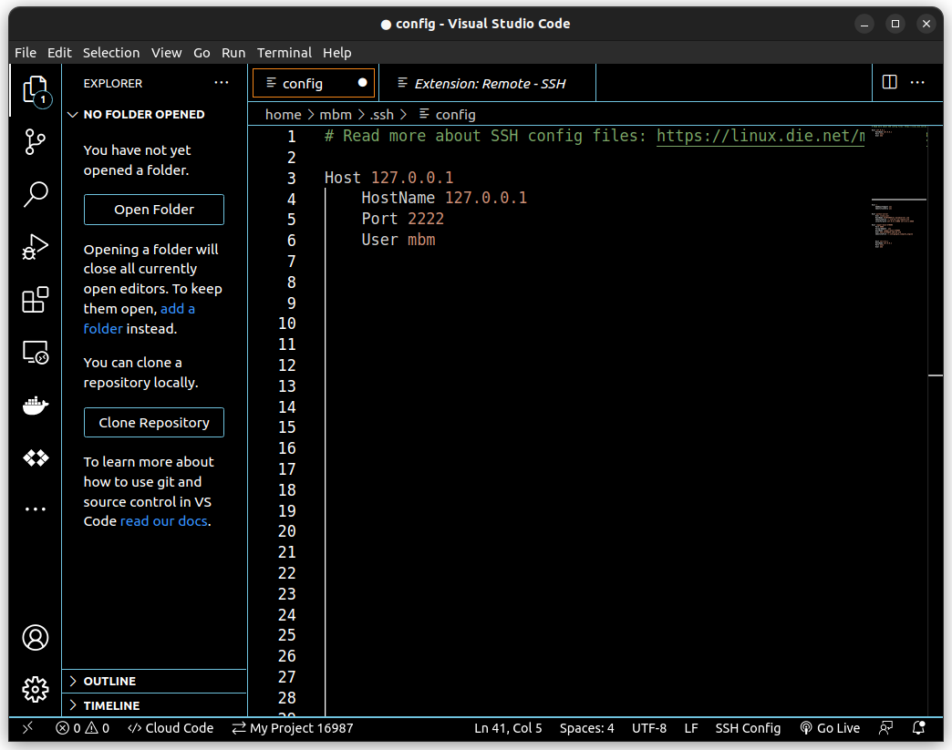Open the Source Control view

pyautogui.click(x=35, y=142)
